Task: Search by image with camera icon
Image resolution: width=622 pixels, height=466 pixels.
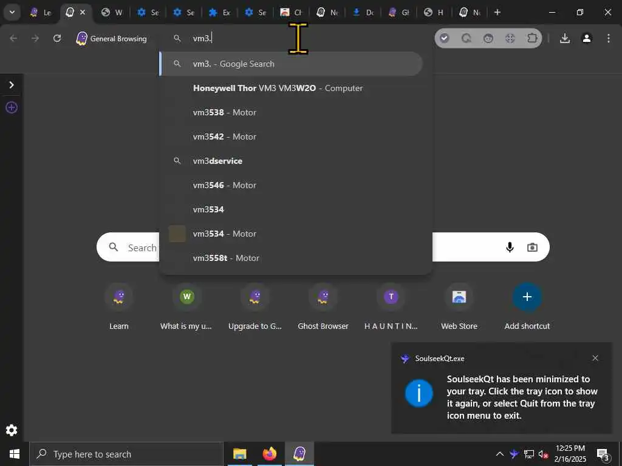Action: coord(532,248)
